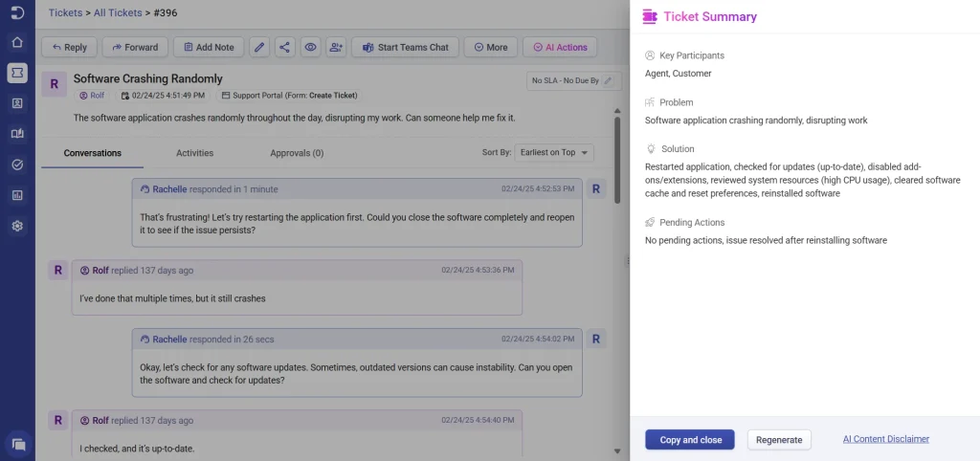Screen dimensions: 980x461
Task: Click the Problem heading icon
Action: tap(650, 102)
